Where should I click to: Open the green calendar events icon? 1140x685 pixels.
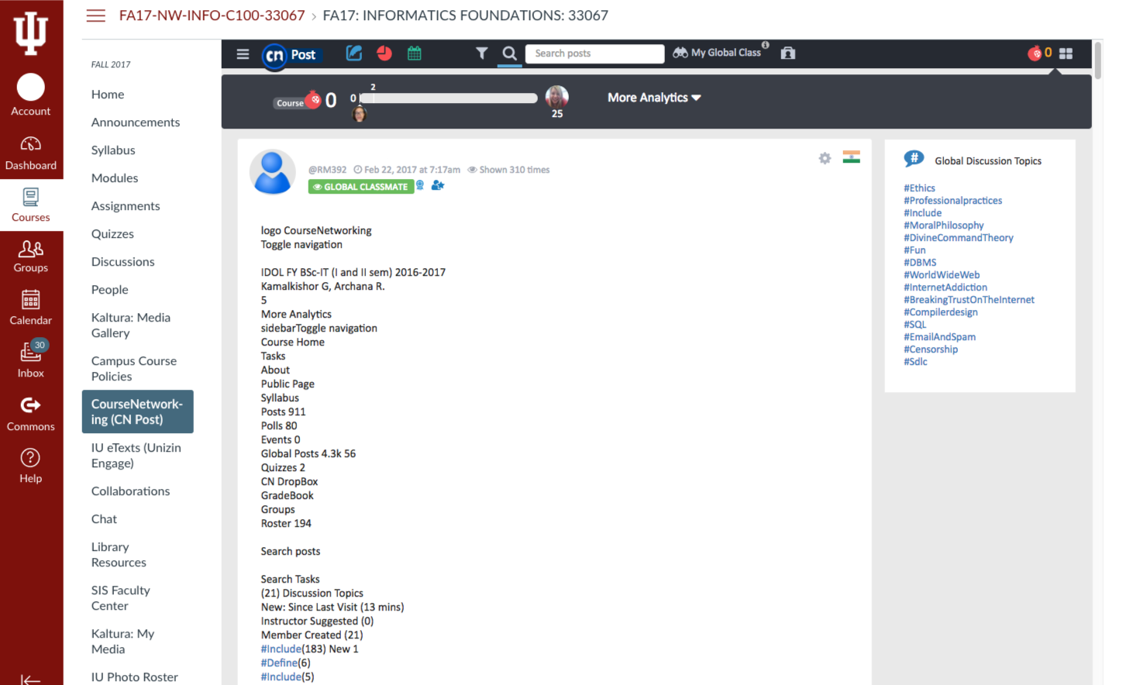pyautogui.click(x=415, y=53)
